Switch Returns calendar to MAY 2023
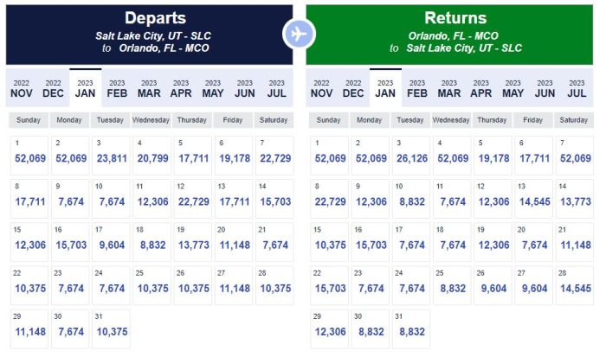This screenshot has width=606, height=357. tap(513, 88)
